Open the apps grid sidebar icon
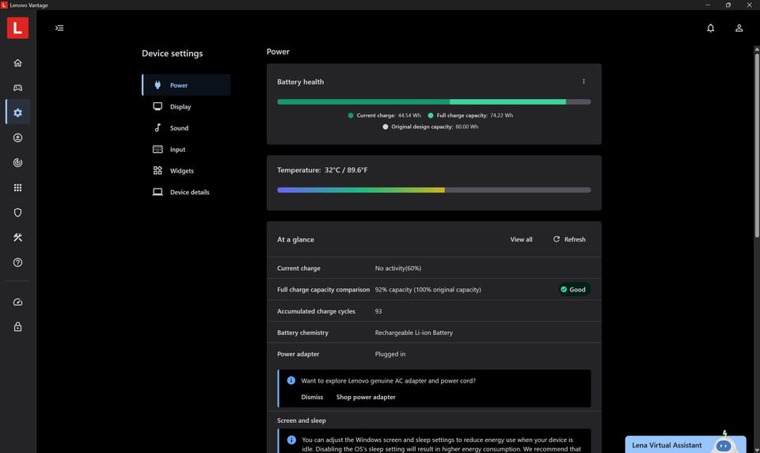The width and height of the screenshot is (760, 453). click(17, 188)
